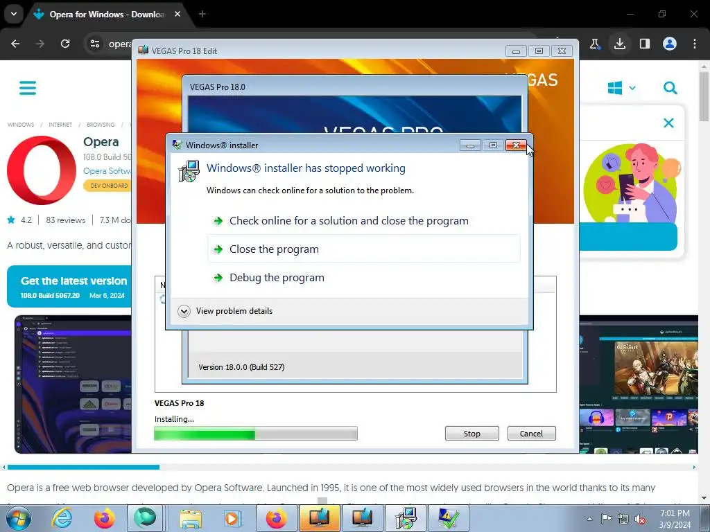Open the website hamburger menu
The width and height of the screenshot is (710, 532).
(x=28, y=88)
